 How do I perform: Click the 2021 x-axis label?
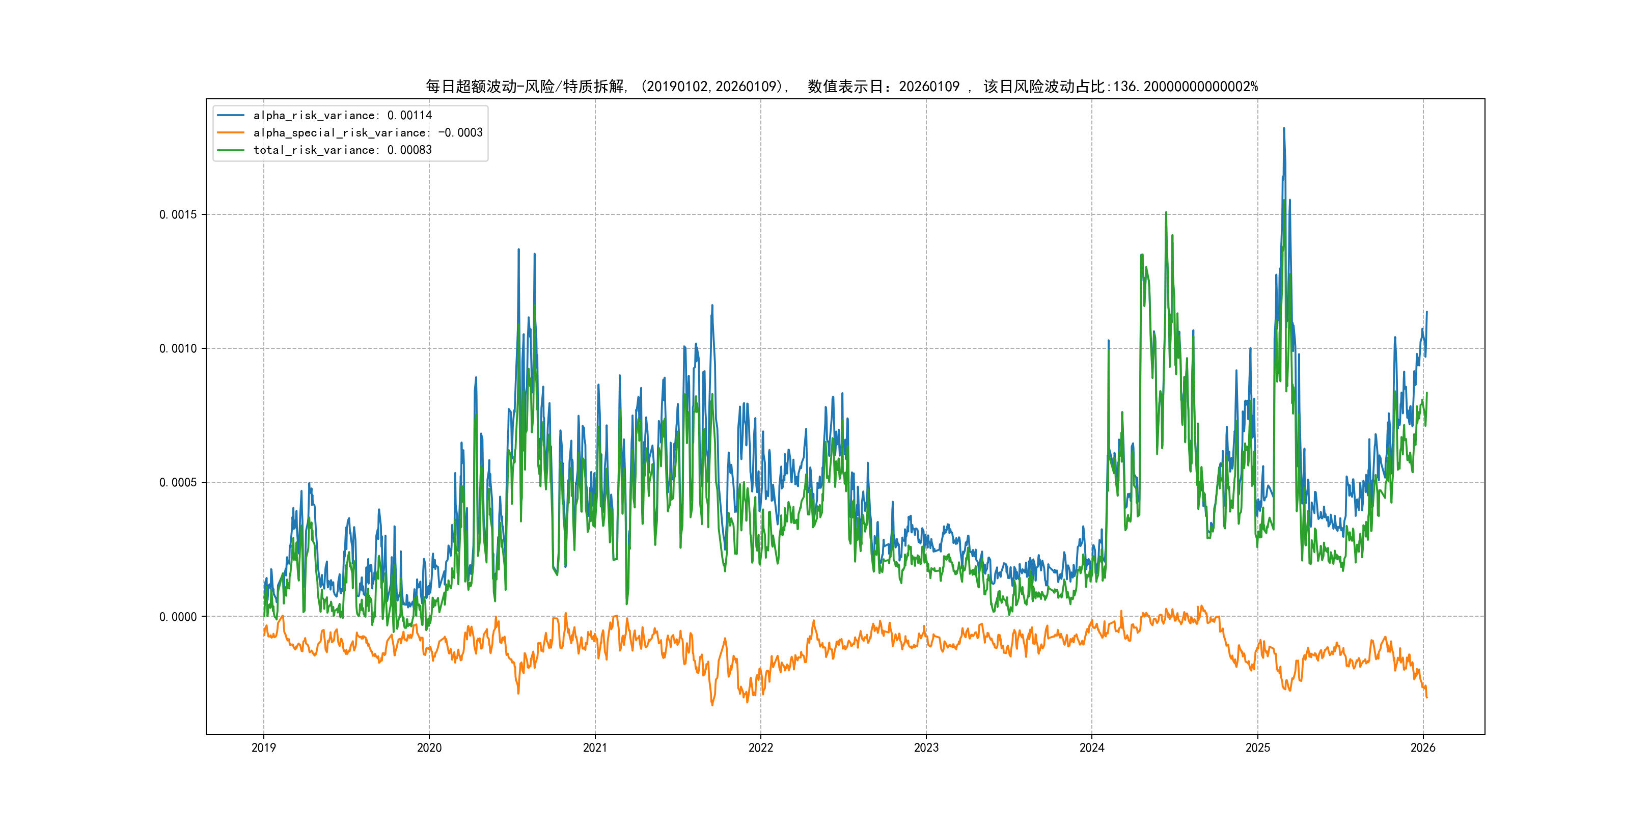coord(595,748)
